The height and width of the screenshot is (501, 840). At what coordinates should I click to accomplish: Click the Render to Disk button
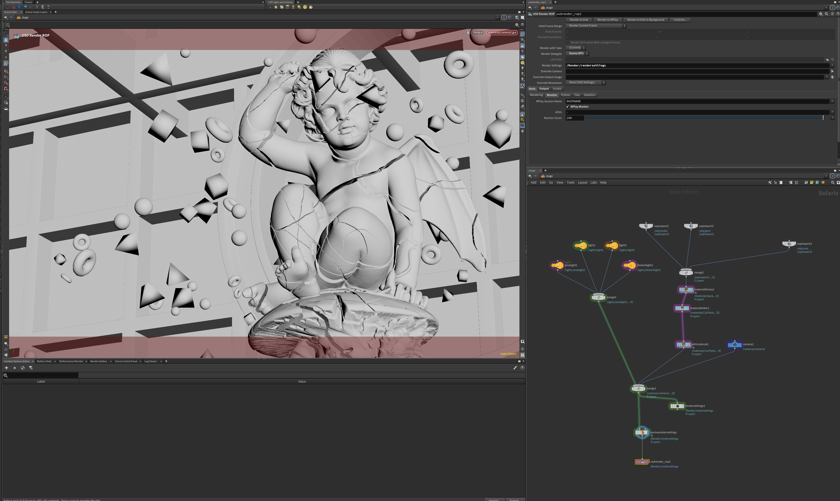pyautogui.click(x=579, y=20)
